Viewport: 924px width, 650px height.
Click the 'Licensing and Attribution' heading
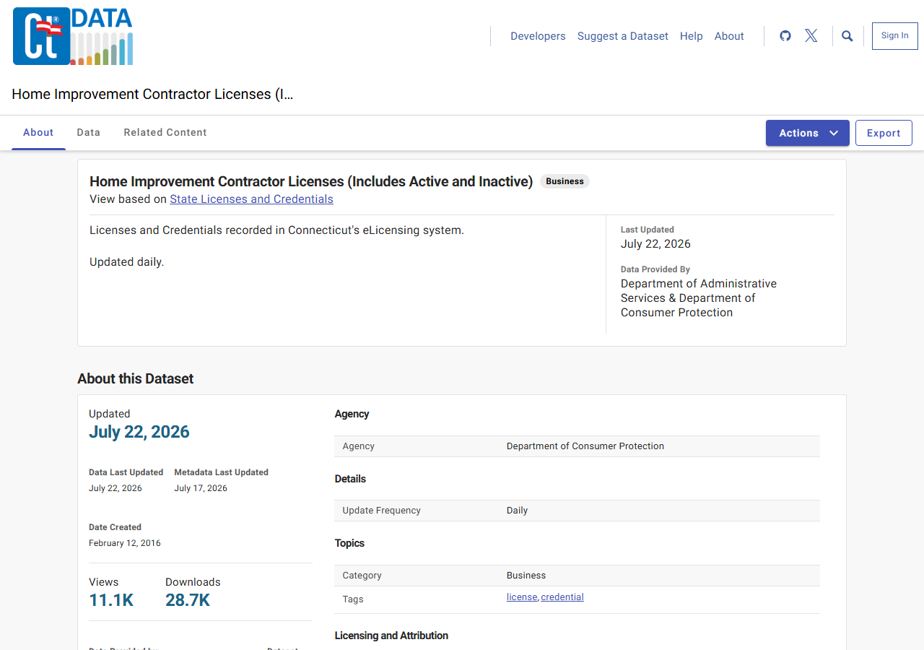tap(391, 636)
